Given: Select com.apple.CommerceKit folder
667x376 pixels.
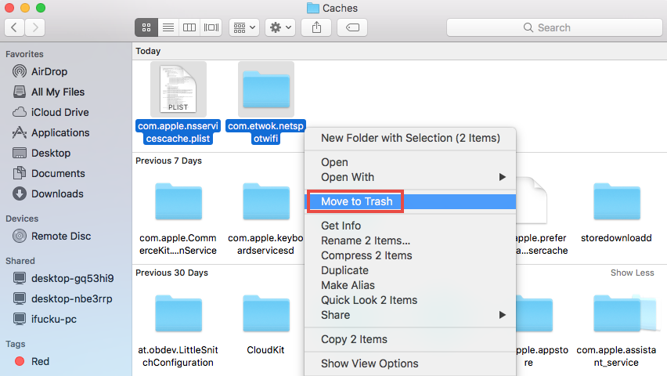Looking at the screenshot, I should [178, 201].
